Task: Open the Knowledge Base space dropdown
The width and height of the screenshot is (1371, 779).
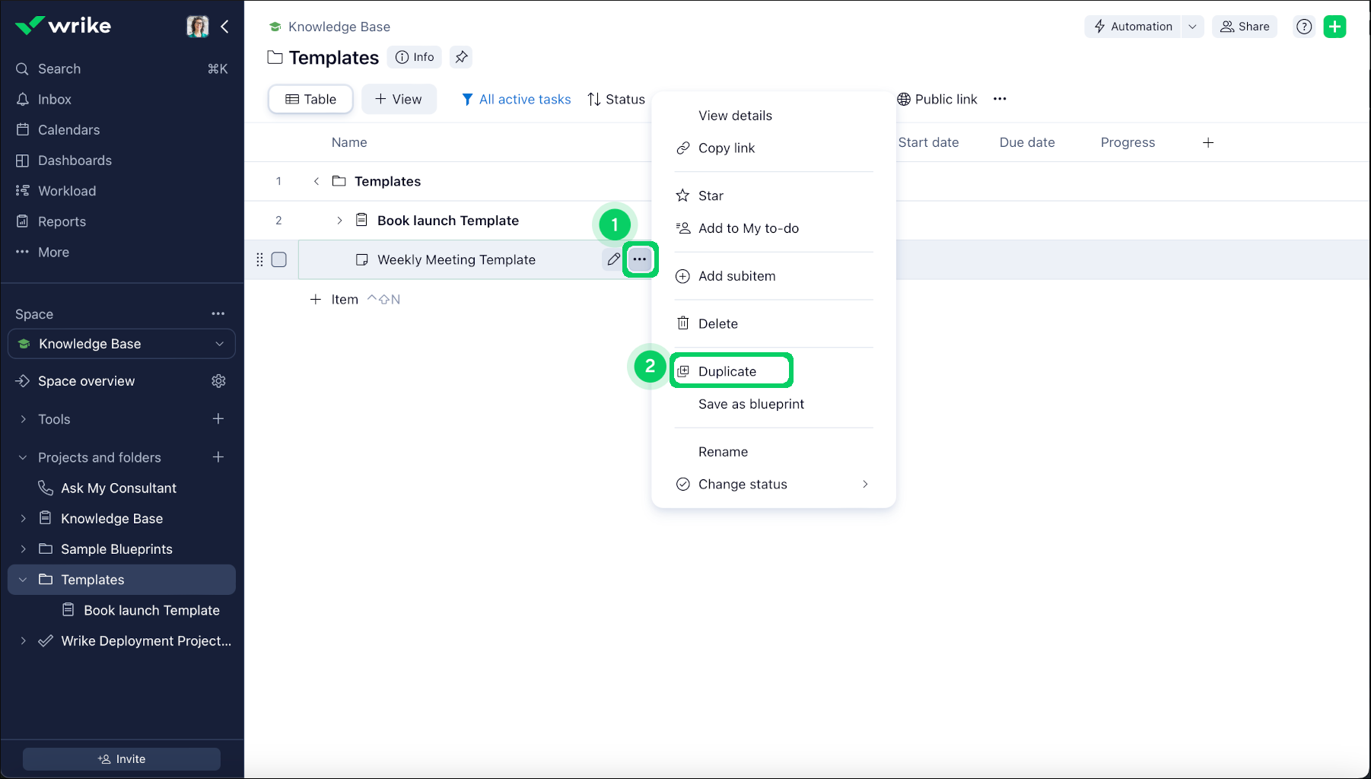Action: click(220, 343)
